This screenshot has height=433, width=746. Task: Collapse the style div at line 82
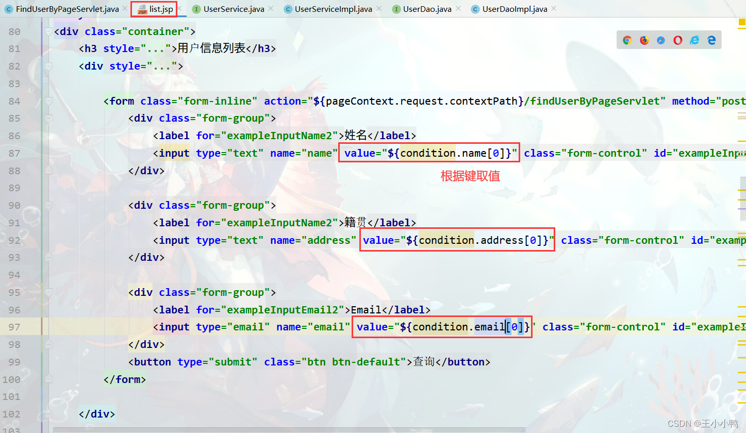point(49,66)
